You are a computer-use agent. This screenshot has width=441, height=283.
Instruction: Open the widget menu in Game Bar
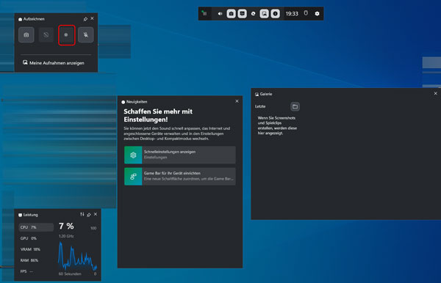[204, 13]
